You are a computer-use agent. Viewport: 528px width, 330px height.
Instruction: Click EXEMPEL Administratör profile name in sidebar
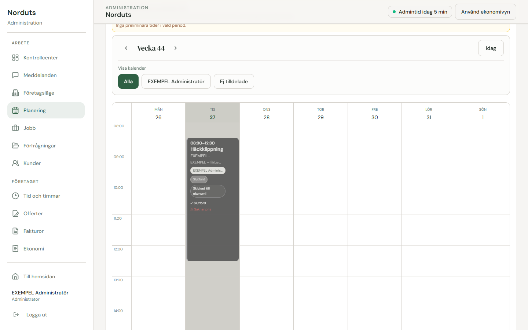[40, 293]
